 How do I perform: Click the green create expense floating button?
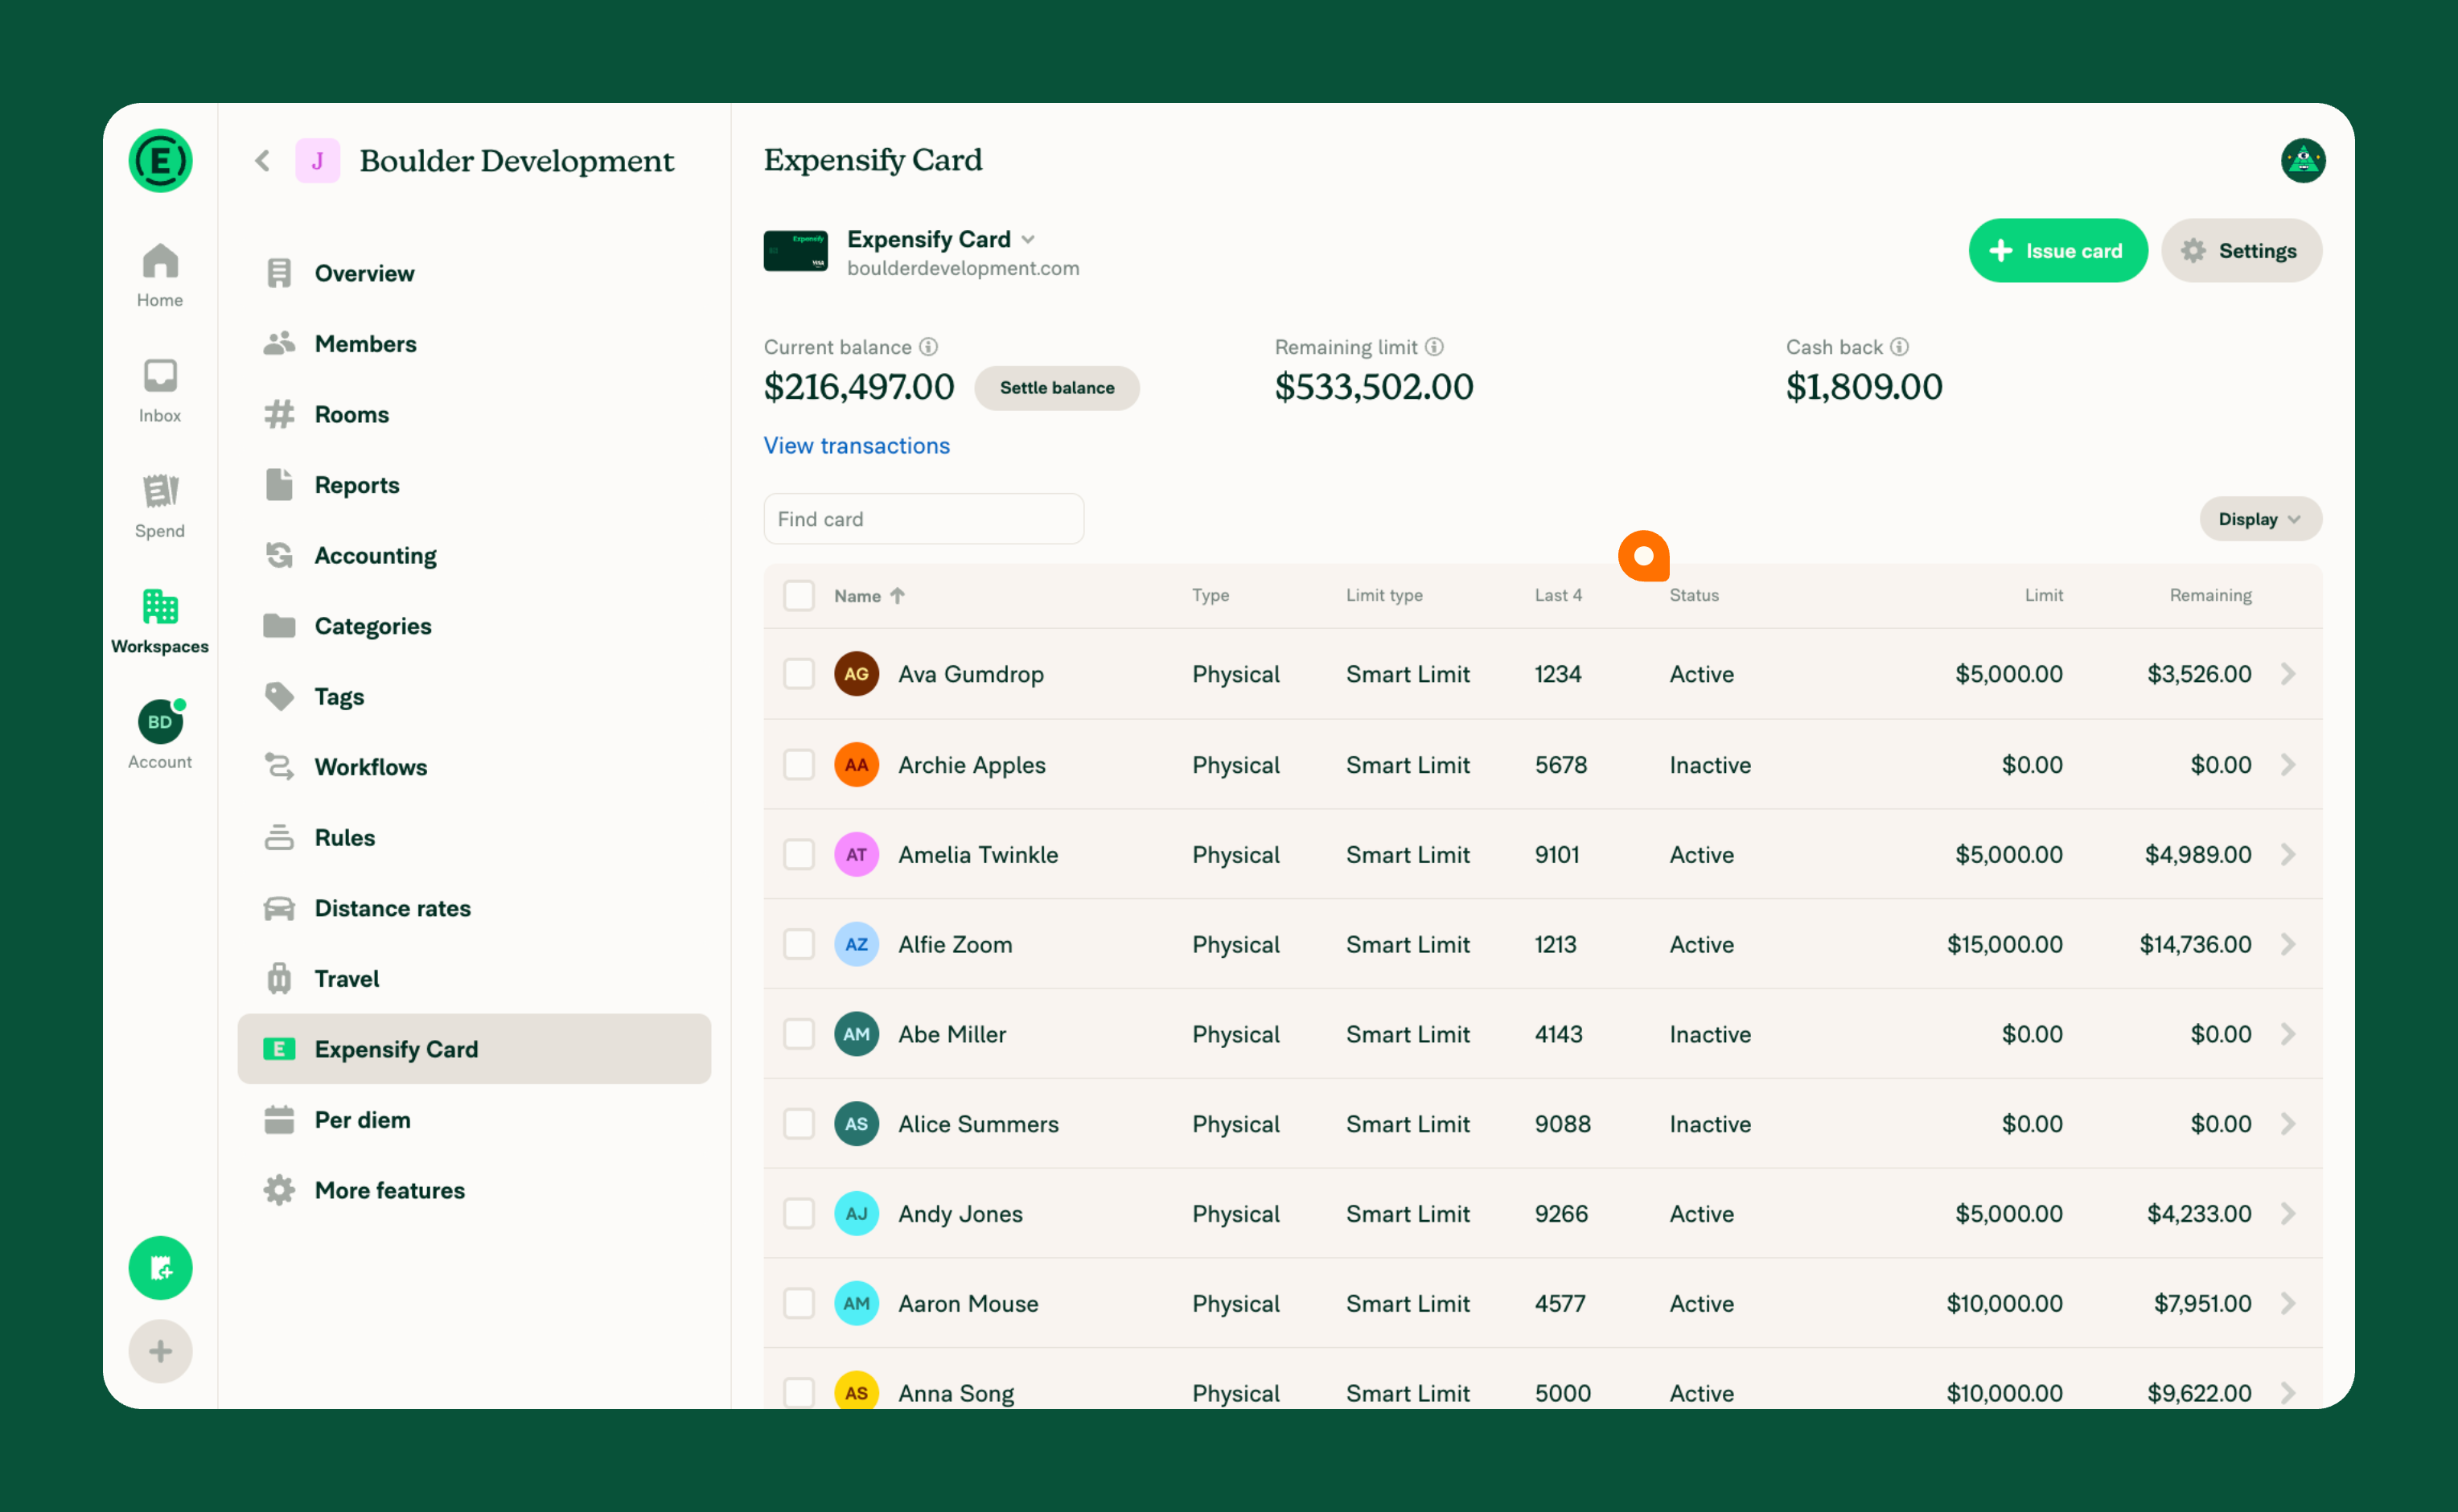pyautogui.click(x=160, y=1268)
